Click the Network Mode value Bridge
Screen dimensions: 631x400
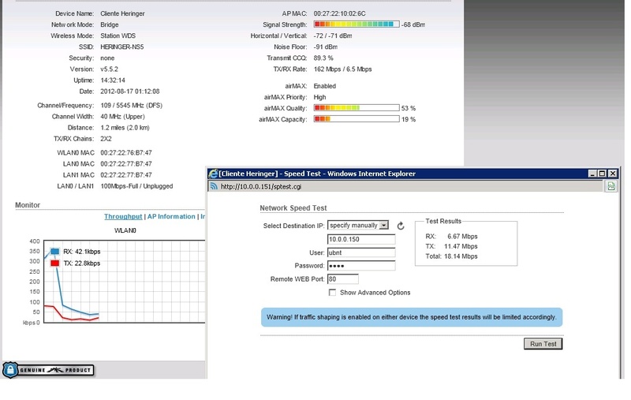point(109,24)
